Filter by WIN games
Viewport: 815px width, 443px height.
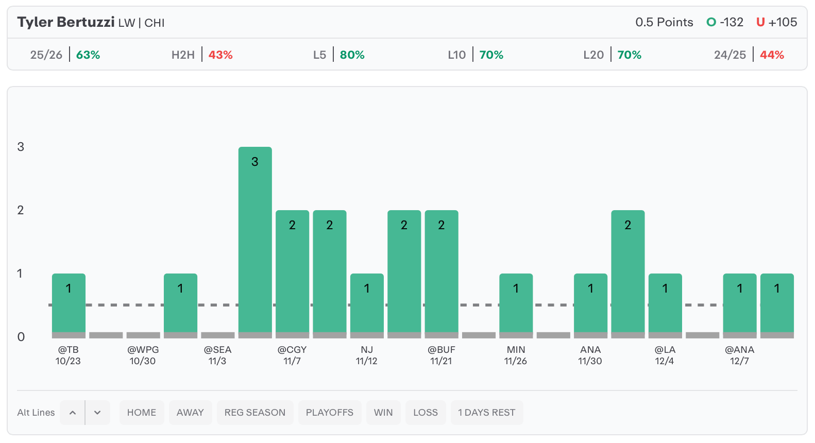[383, 413]
